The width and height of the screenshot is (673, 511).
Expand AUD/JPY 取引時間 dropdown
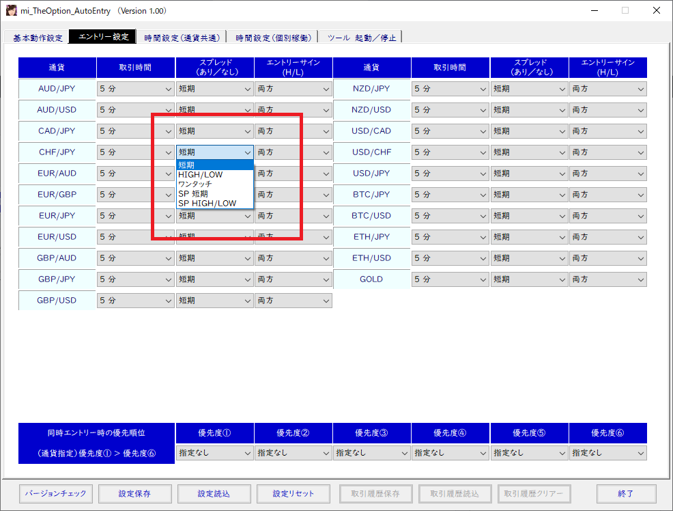pos(136,88)
